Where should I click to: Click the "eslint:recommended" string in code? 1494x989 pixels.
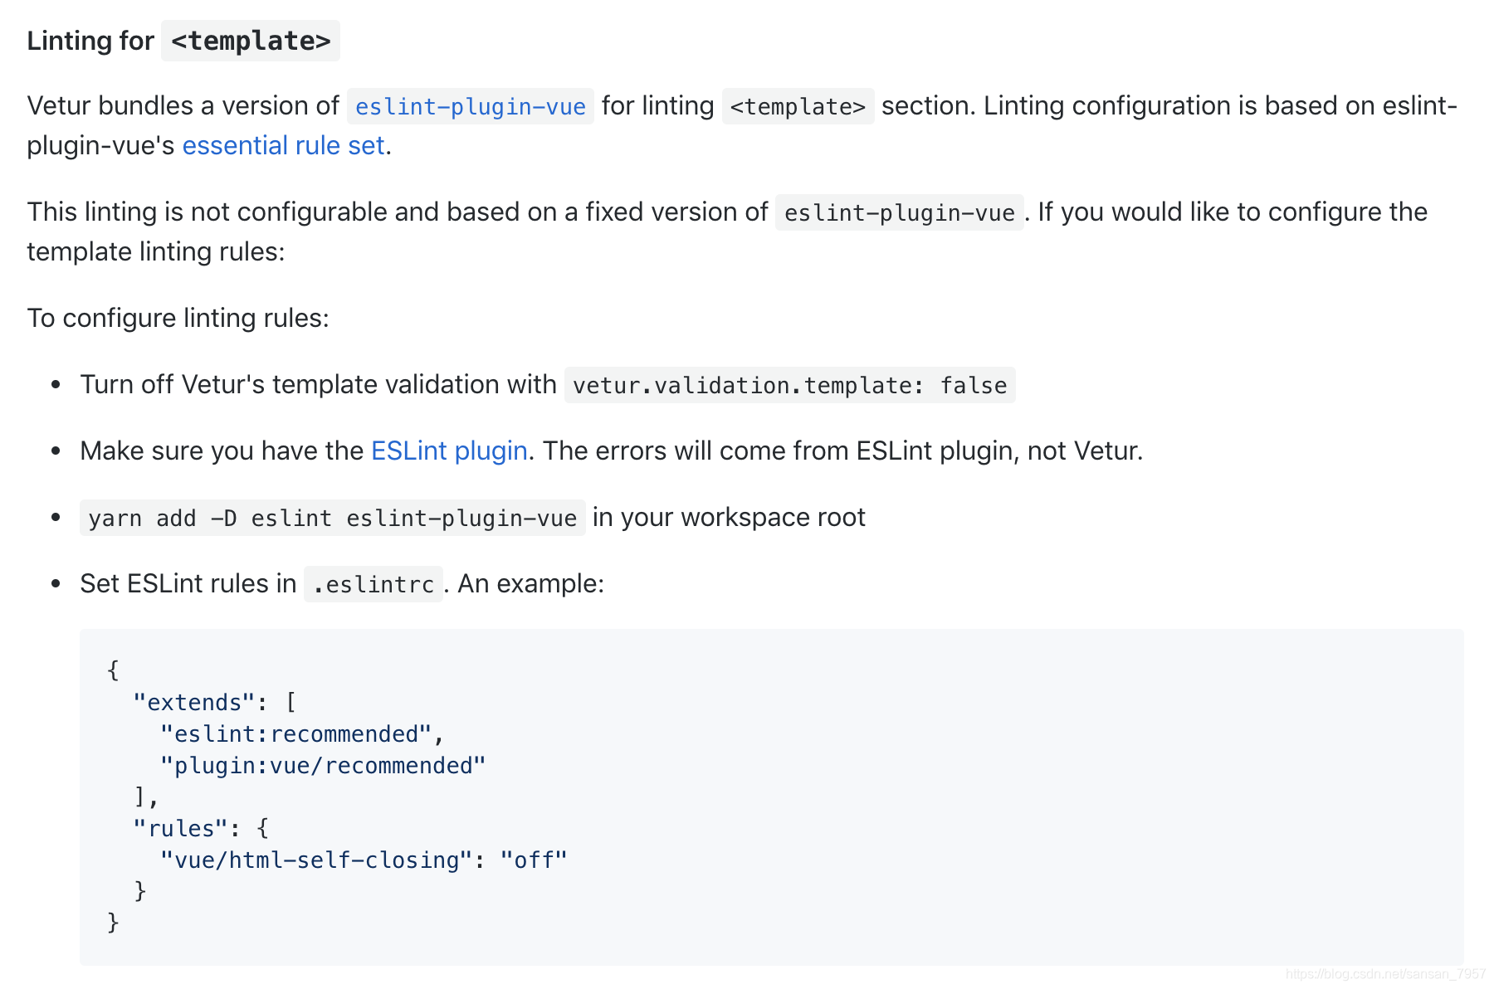coord(295,734)
